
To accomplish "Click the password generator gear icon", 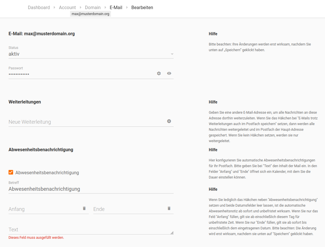I will click(x=159, y=73).
